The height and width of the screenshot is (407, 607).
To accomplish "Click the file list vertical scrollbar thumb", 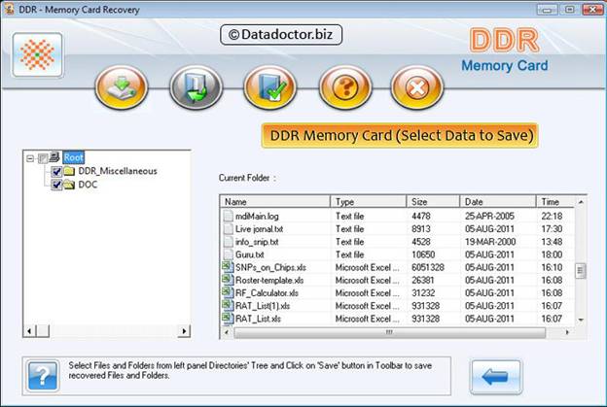I will (581, 271).
